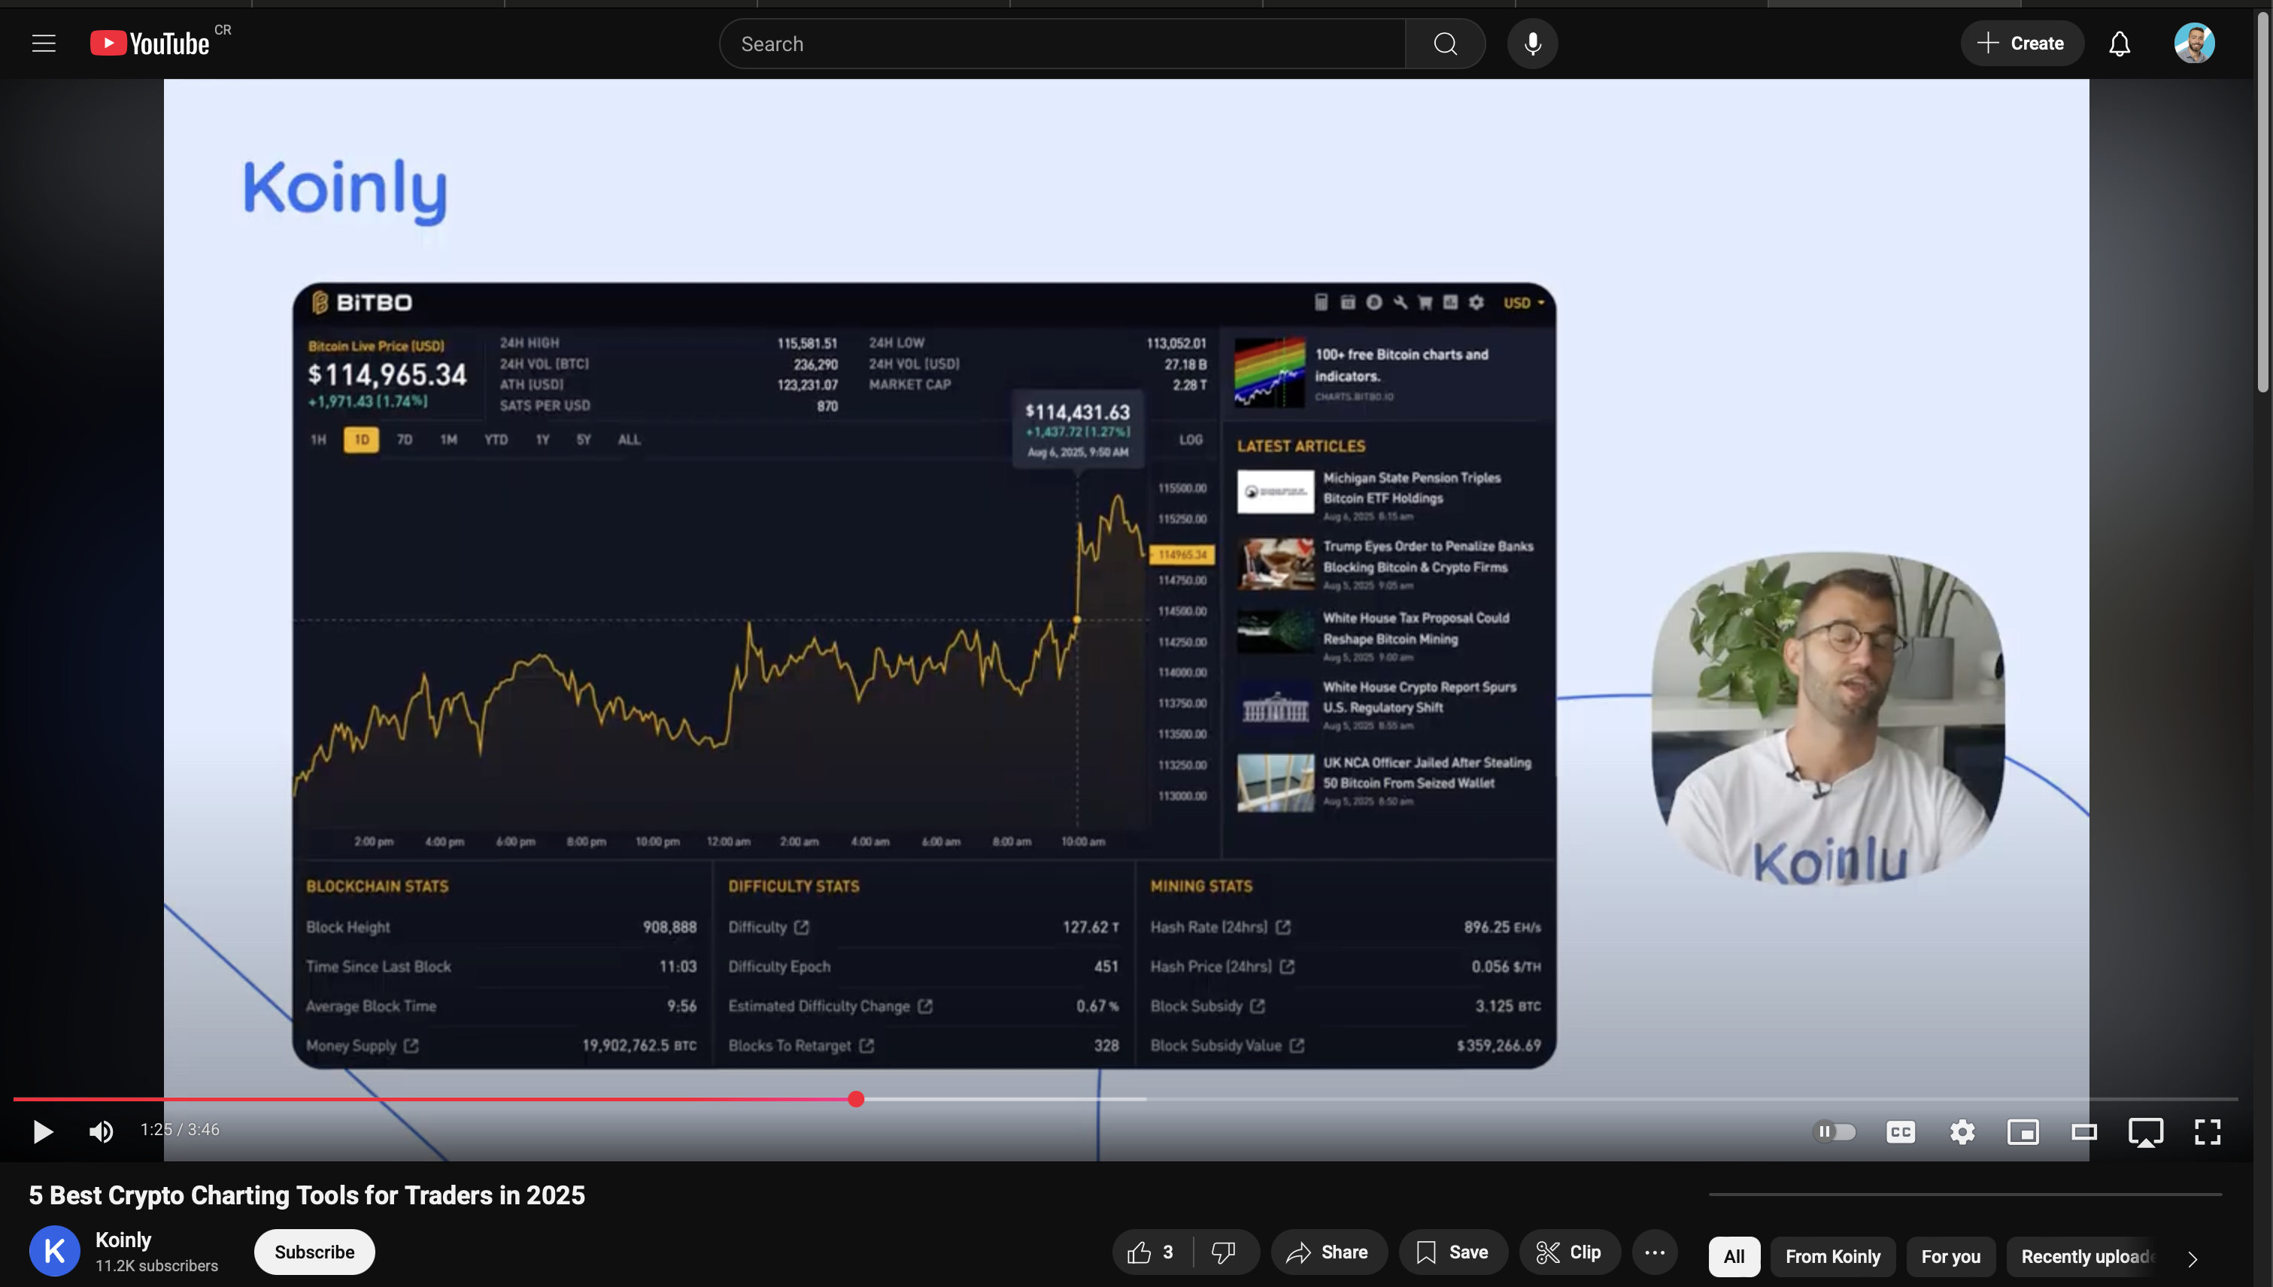Enter full screen mode
This screenshot has width=2273, height=1287.
(2208, 1131)
